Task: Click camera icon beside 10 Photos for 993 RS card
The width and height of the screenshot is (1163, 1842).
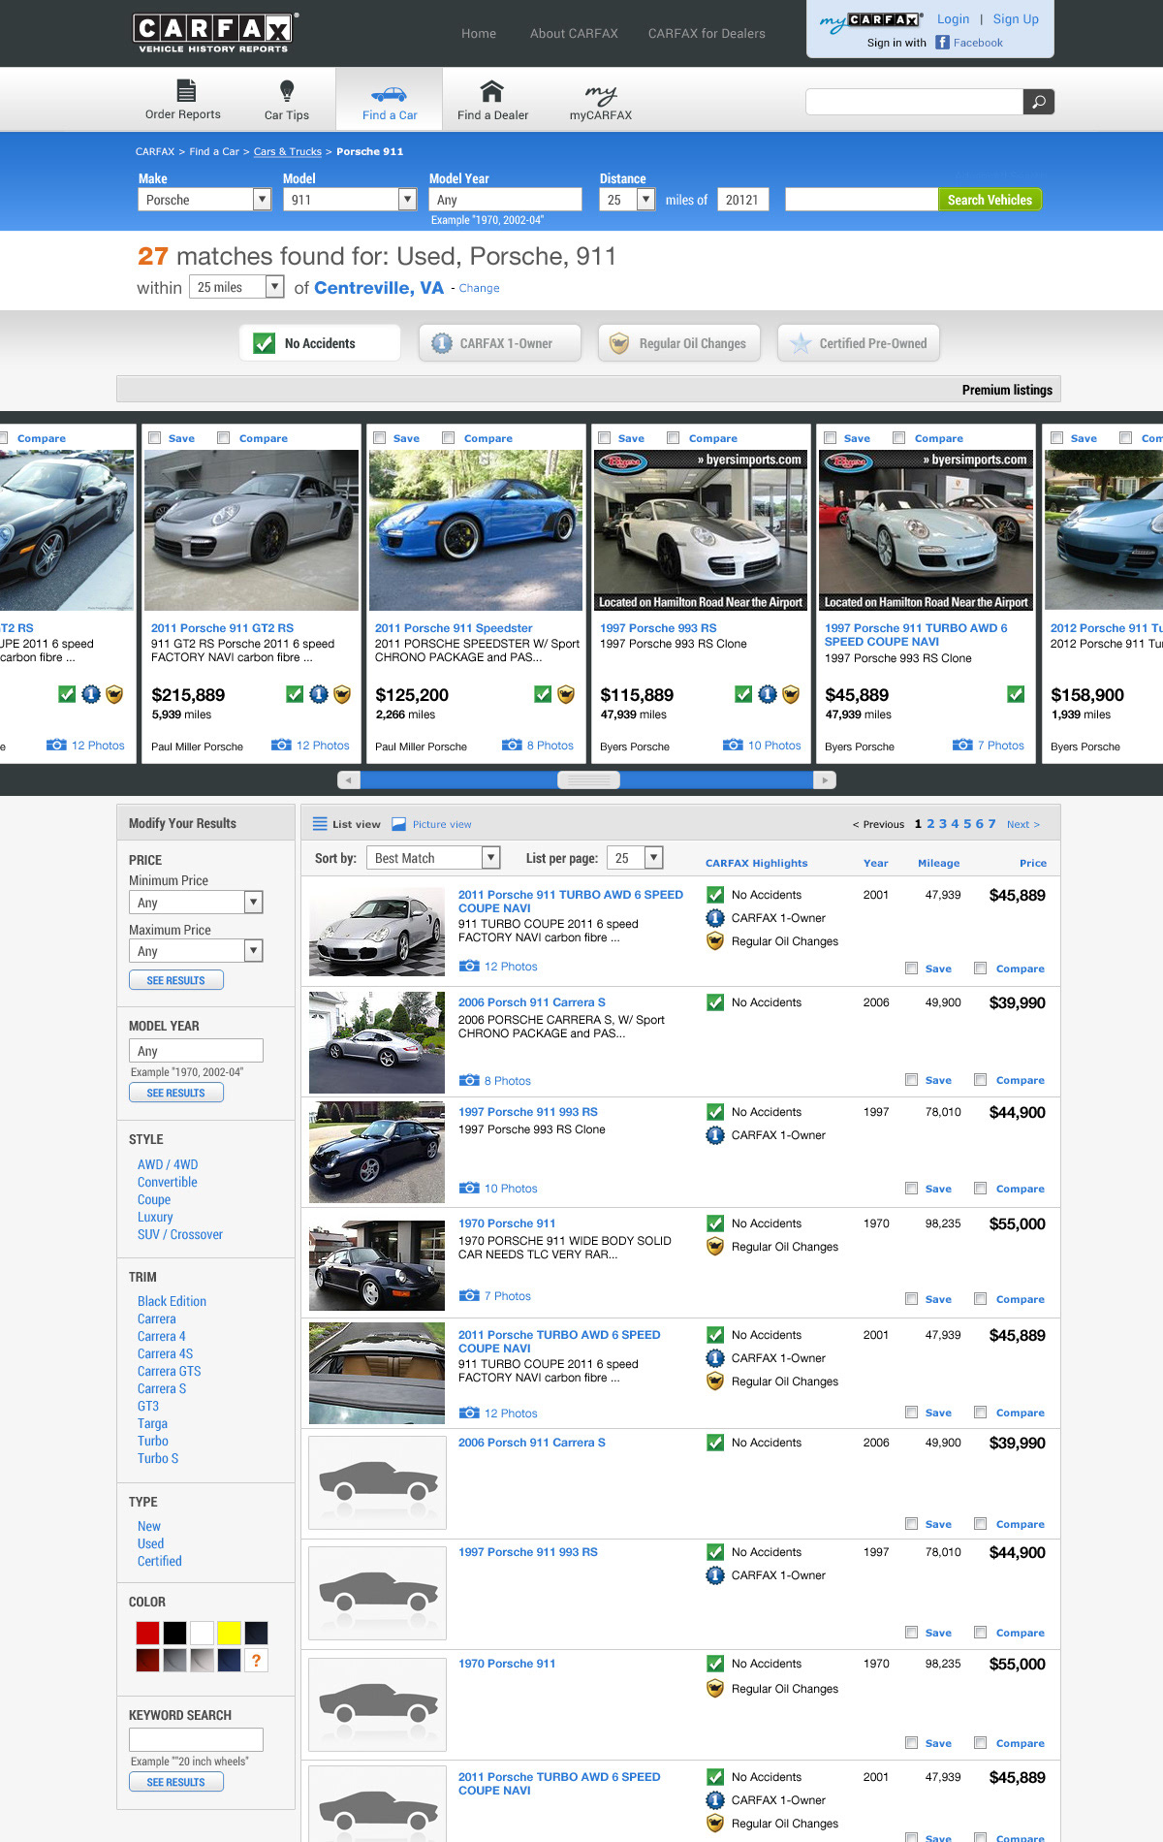Action: (733, 745)
